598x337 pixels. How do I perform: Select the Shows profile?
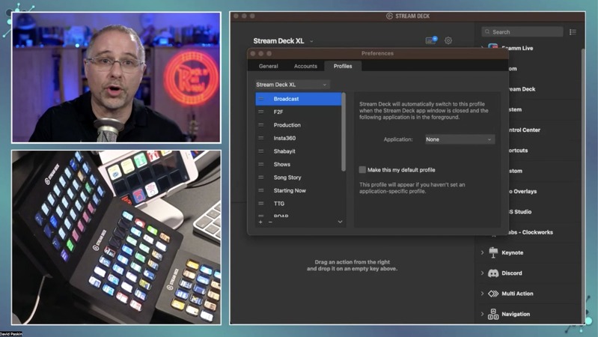tap(299, 164)
